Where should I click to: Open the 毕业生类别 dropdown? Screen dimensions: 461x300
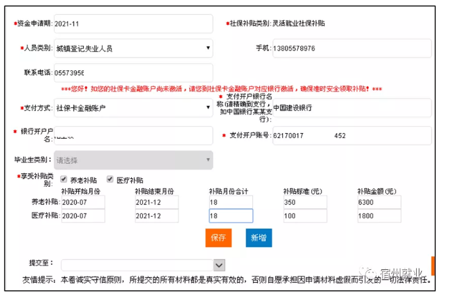133,160
